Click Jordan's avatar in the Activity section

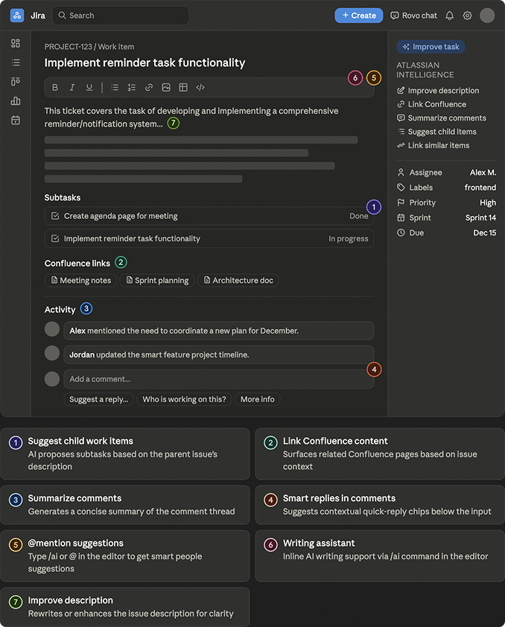click(52, 353)
